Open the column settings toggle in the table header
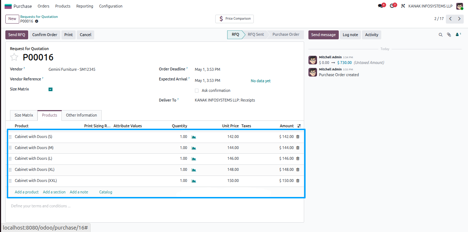Image resolution: width=468 pixels, height=232 pixels. point(299,126)
